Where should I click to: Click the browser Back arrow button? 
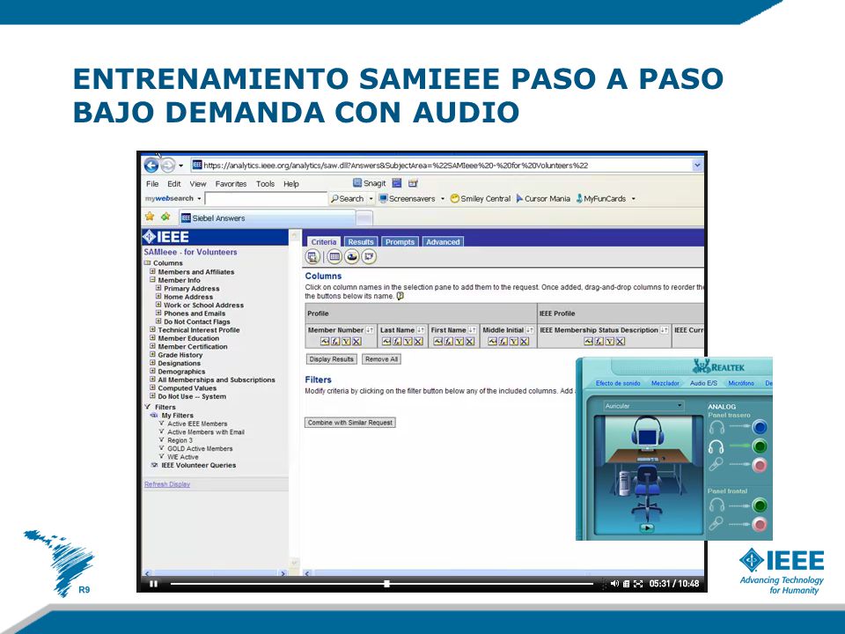151,166
